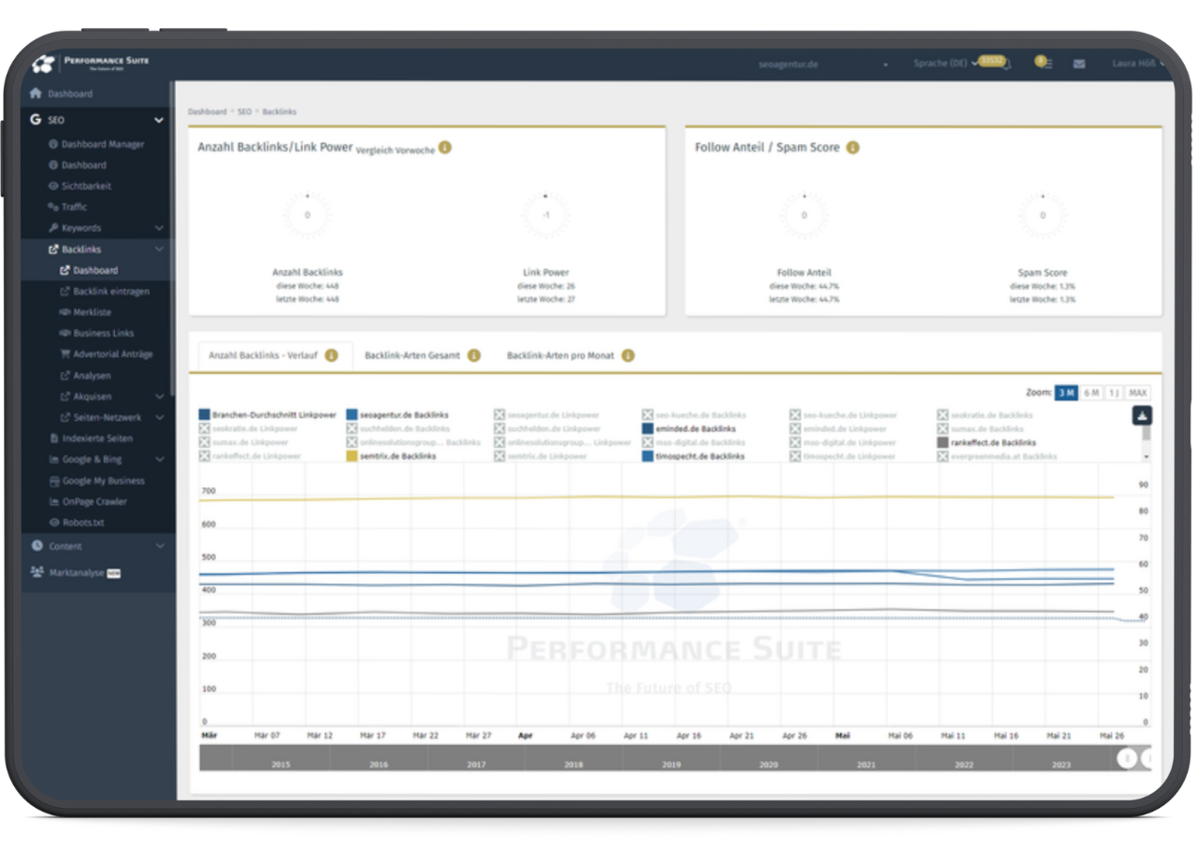Click info icon on Backlink-Arten Gesamt tab
Screen dimensions: 1197x864
(x=474, y=355)
